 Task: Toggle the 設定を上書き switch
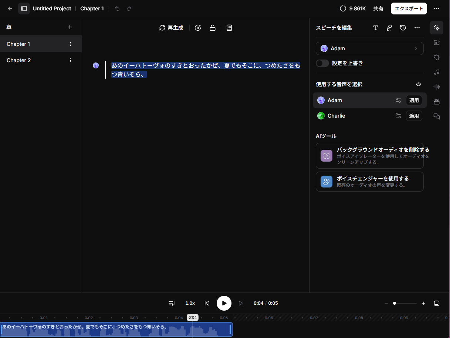point(322,63)
